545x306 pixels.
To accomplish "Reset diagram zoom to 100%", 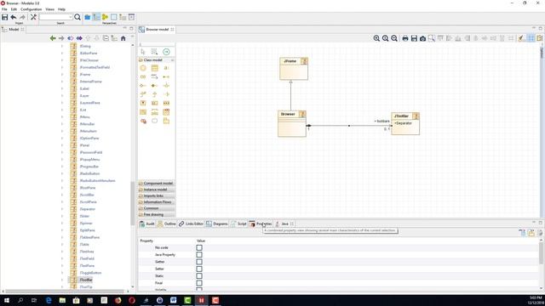I will tap(386, 38).
